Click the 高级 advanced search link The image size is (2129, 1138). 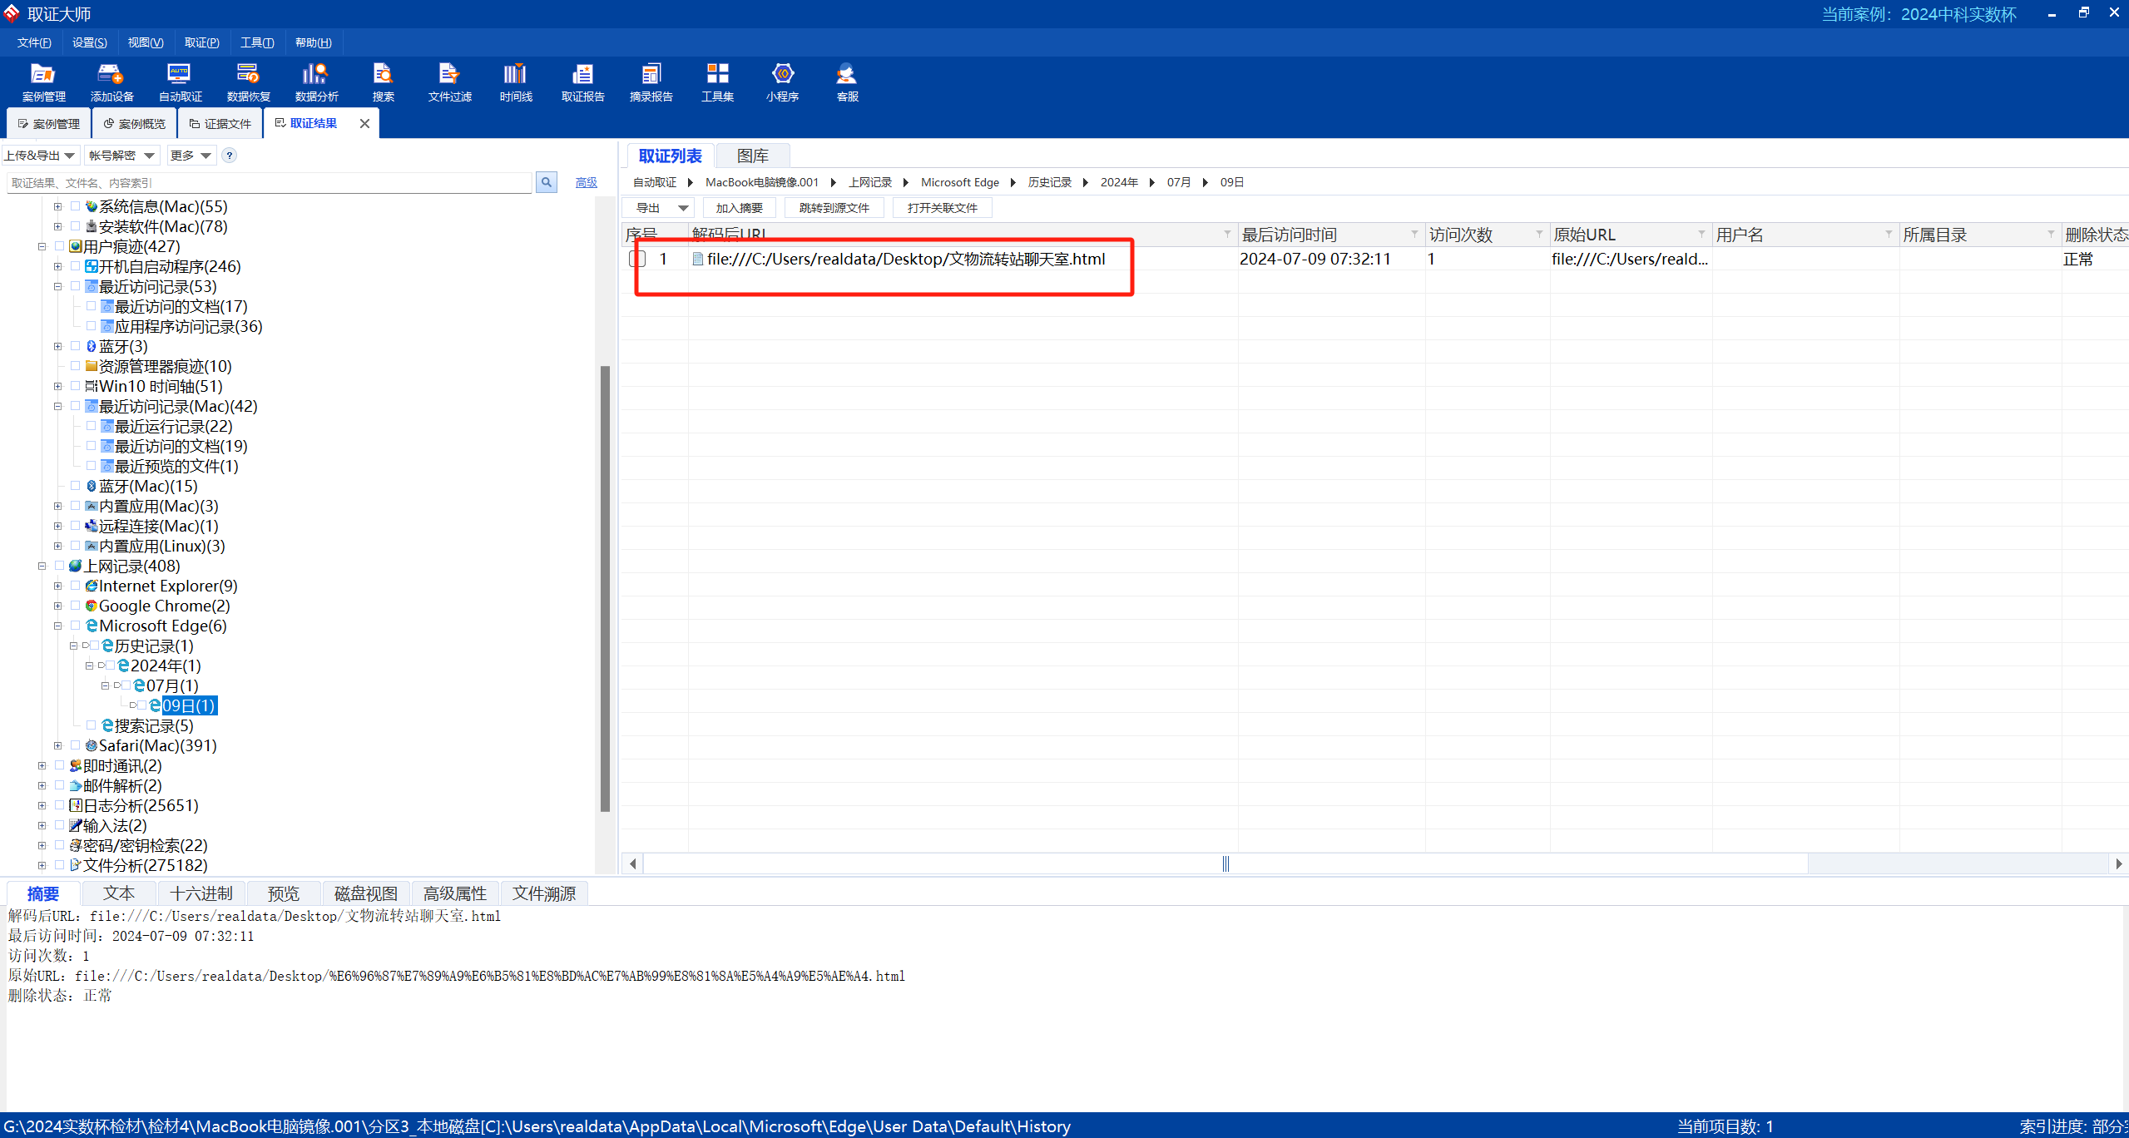pos(586,182)
